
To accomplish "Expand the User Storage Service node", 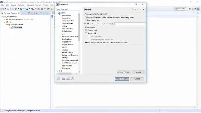I will click(60, 63).
